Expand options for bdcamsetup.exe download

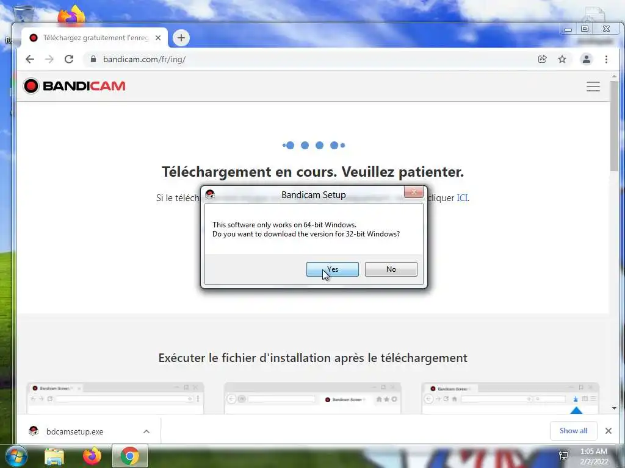point(146,431)
